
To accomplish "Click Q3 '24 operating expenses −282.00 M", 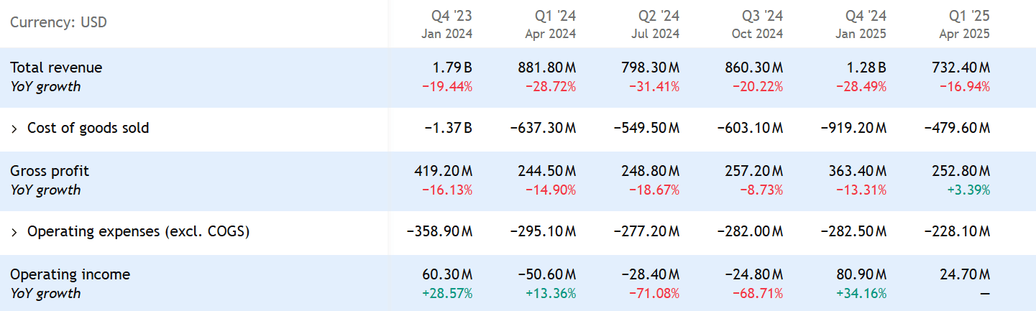I will click(750, 232).
